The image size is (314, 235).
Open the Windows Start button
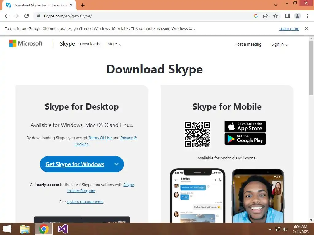click(7, 229)
